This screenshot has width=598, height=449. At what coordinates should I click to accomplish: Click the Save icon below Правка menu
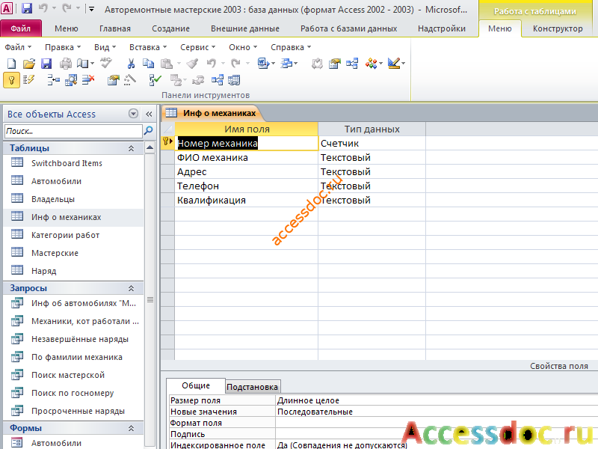[46, 64]
